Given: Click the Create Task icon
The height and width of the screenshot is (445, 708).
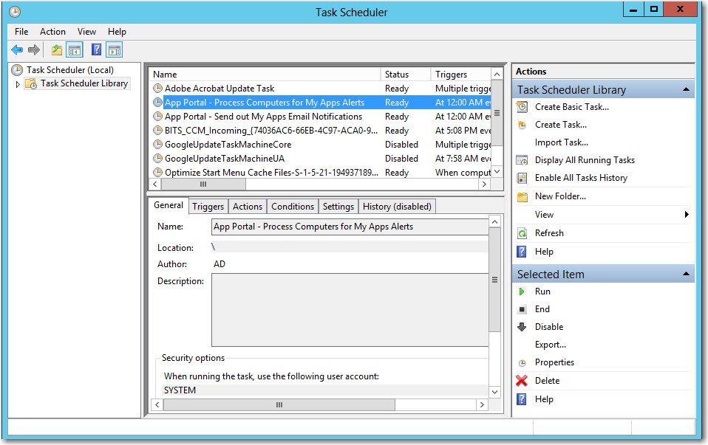Looking at the screenshot, I should [522, 125].
